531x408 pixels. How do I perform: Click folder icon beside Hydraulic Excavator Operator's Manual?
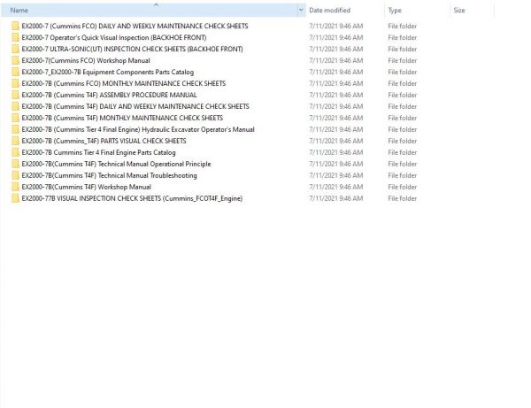tap(15, 130)
